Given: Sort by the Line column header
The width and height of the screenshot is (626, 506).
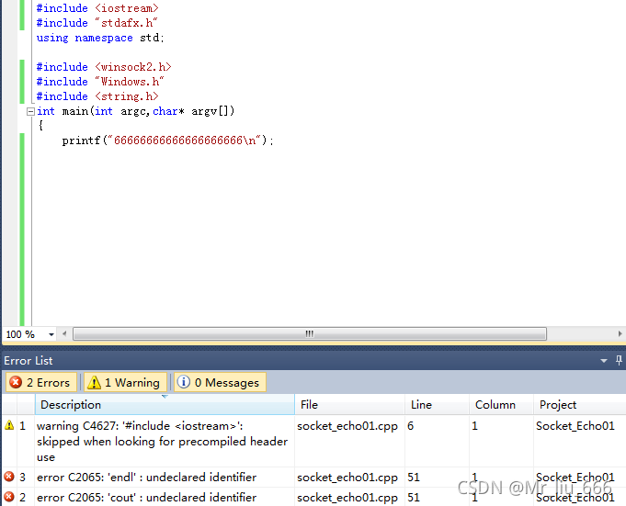Looking at the screenshot, I should coord(437,405).
